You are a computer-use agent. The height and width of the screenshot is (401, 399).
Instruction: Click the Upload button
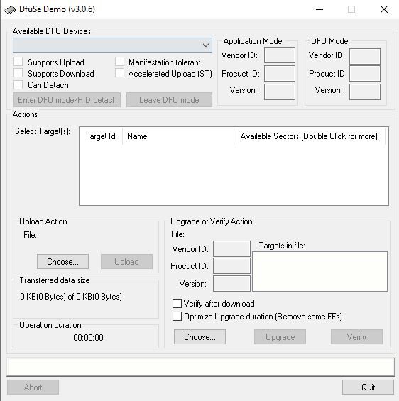tap(126, 262)
